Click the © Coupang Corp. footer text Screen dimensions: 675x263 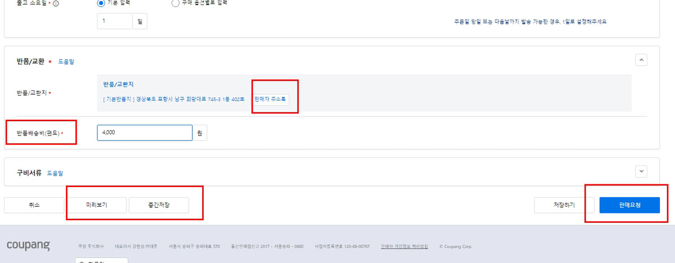(456, 246)
